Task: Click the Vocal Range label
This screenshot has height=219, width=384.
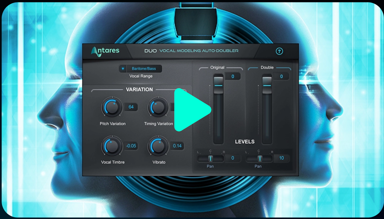Action: (141, 76)
